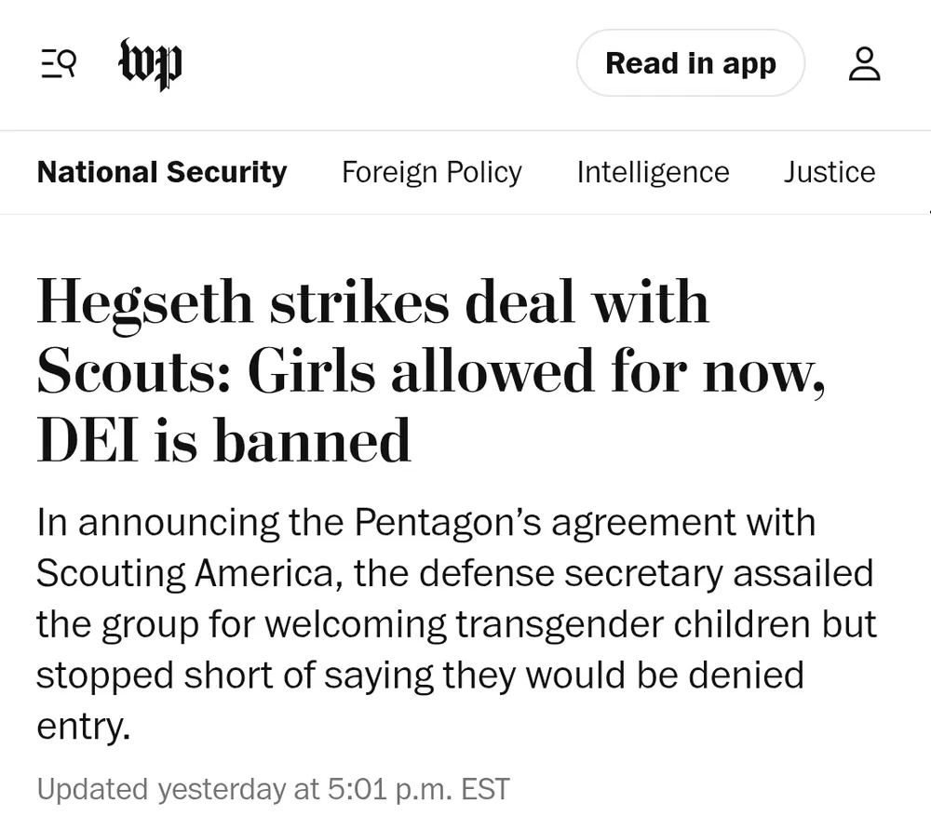931x829 pixels.
Task: Click "defense secretary" in the summary
Action: click(x=568, y=574)
